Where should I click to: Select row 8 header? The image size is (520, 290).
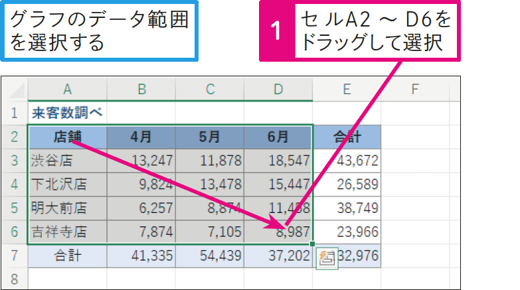coord(15,279)
